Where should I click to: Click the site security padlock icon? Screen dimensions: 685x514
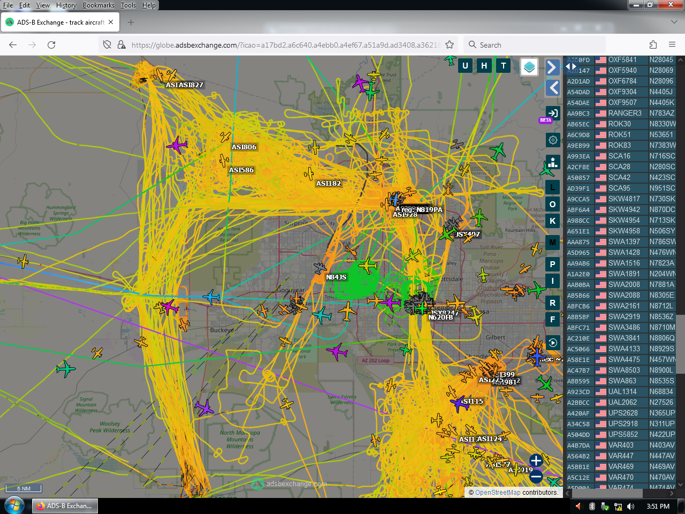coord(121,45)
